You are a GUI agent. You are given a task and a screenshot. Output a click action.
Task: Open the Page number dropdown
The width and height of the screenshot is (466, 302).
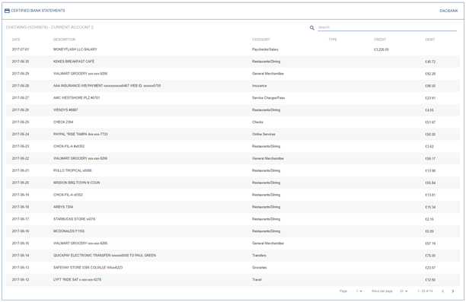(x=359, y=291)
